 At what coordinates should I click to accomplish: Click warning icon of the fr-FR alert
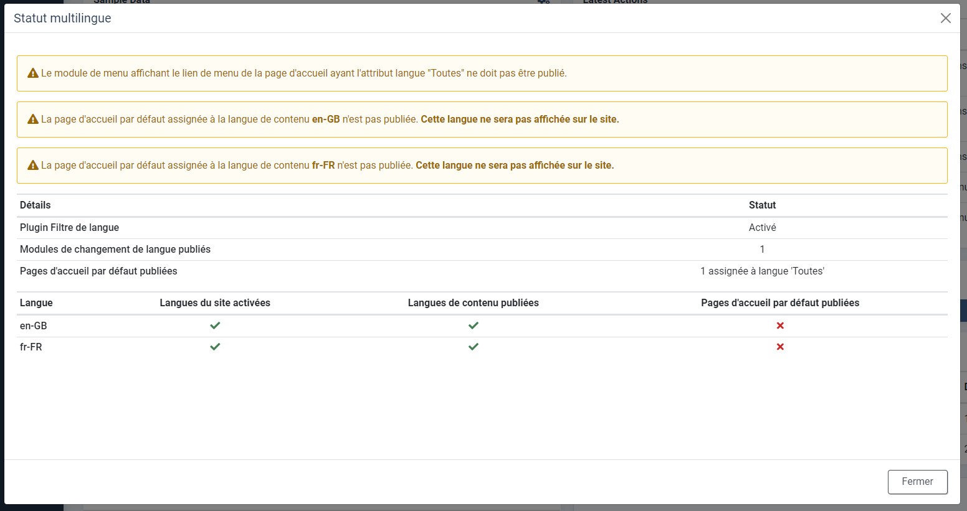pyautogui.click(x=33, y=166)
